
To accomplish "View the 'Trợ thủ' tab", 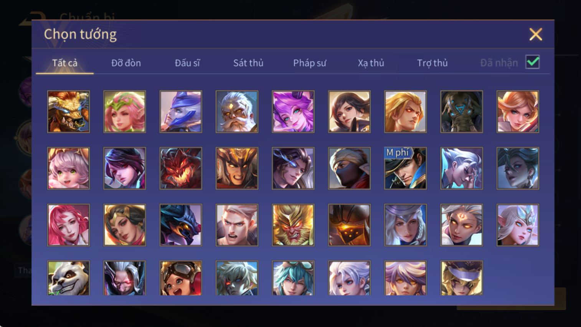I will click(432, 63).
